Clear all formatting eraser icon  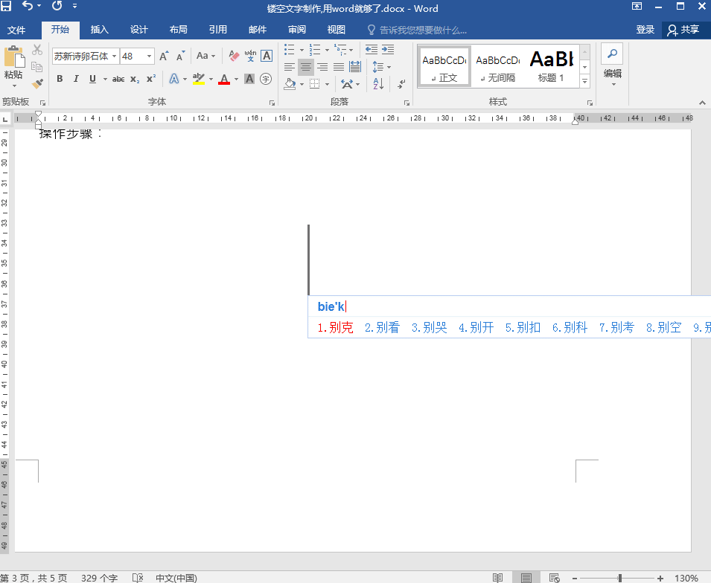[x=234, y=56]
